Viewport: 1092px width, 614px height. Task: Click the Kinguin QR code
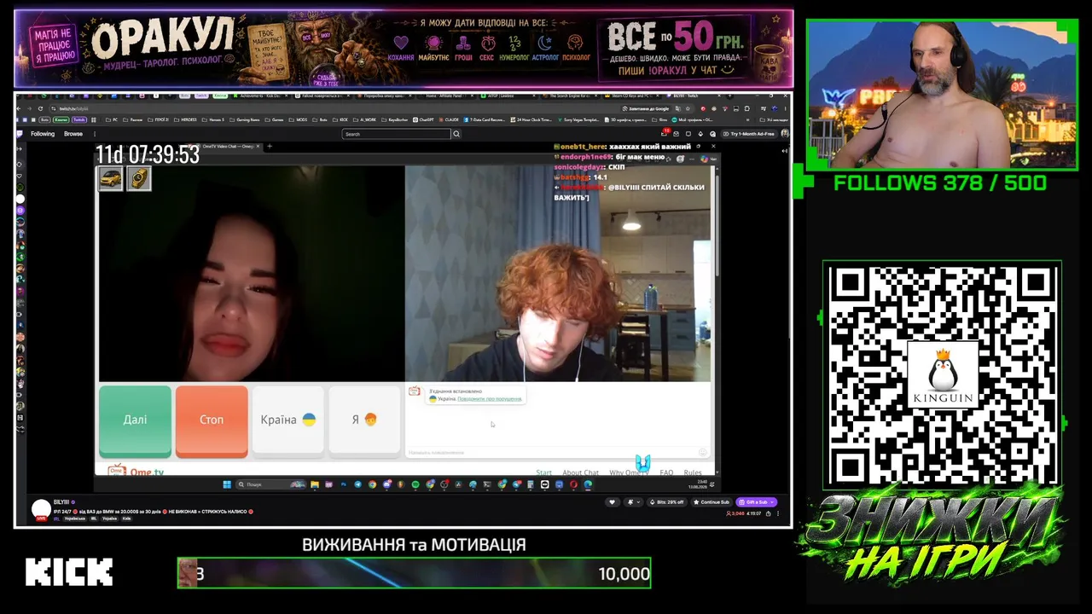click(x=942, y=376)
